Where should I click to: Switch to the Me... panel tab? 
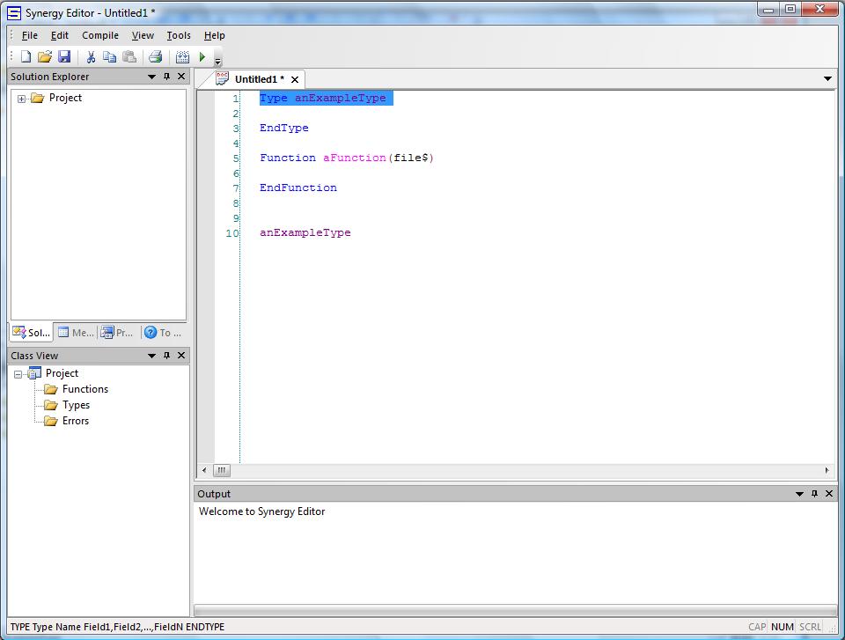click(x=76, y=333)
